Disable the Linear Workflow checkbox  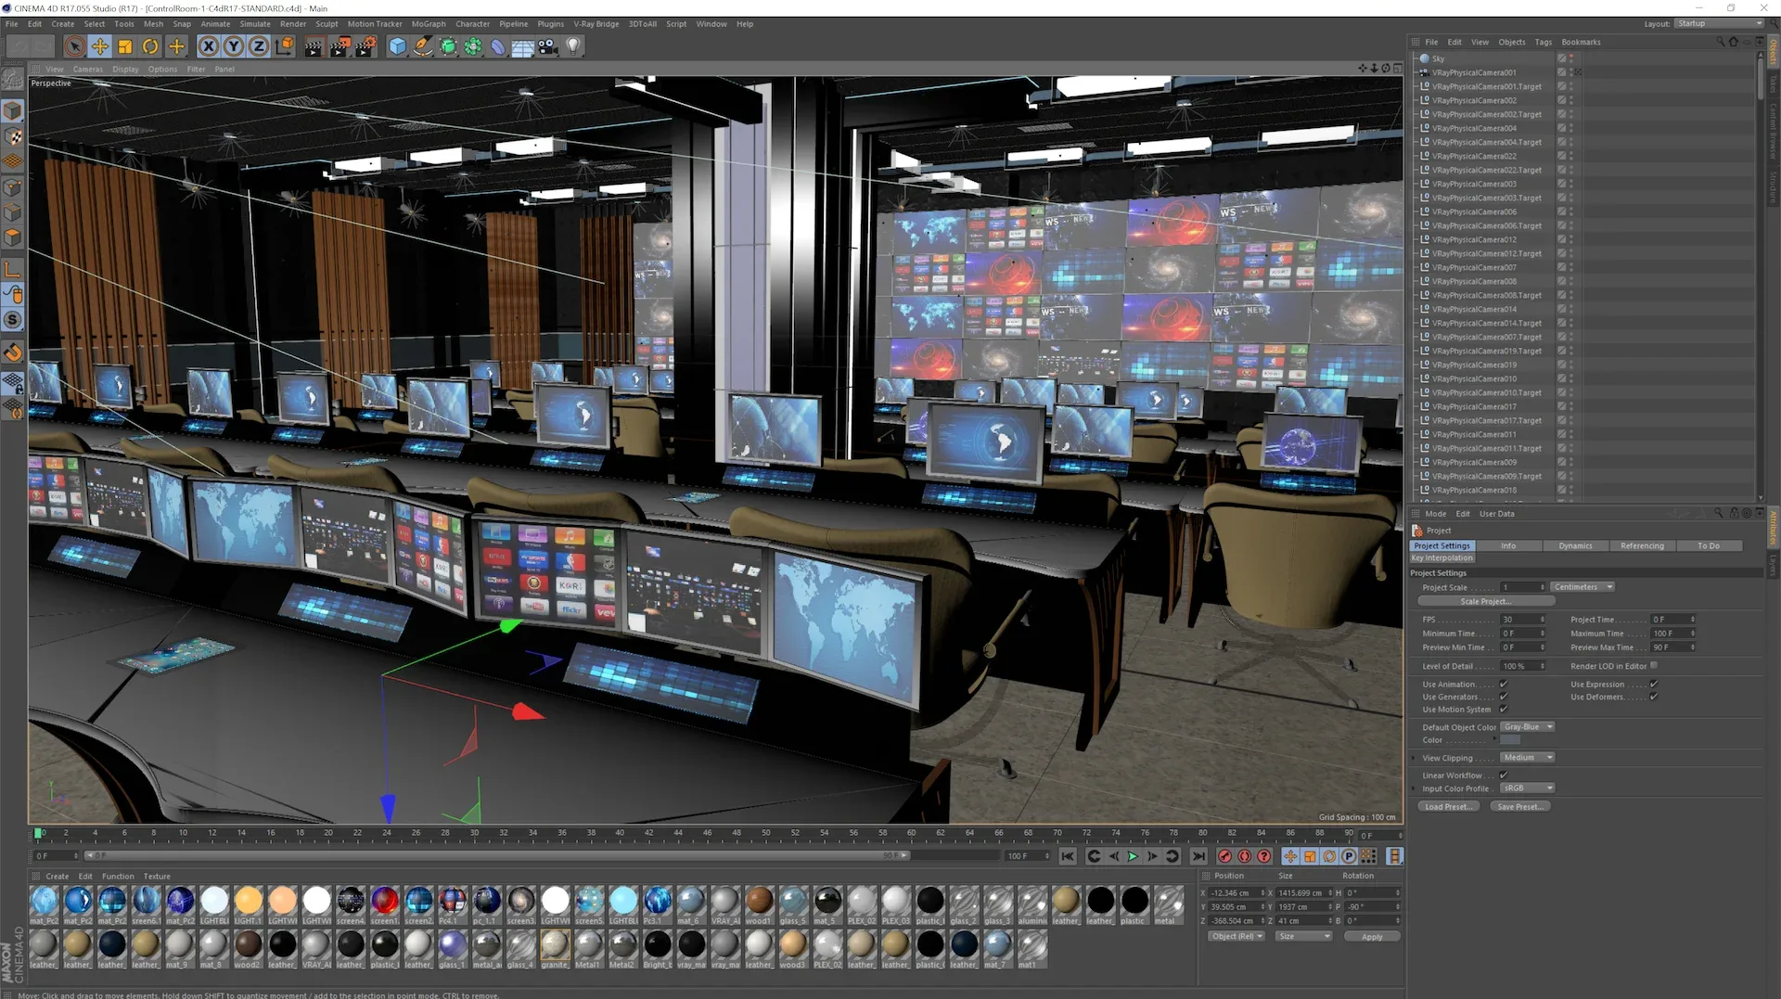click(1503, 775)
